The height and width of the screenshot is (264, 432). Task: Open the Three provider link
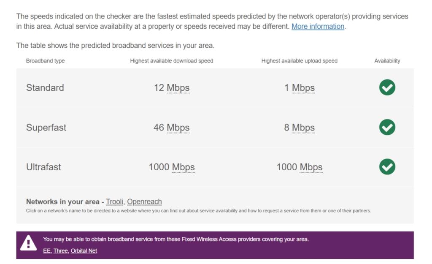tap(60, 251)
